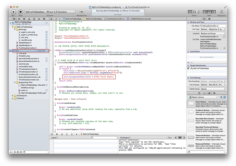
Task: Show the Quick Help inspector tab
Action: [x=209, y=19]
